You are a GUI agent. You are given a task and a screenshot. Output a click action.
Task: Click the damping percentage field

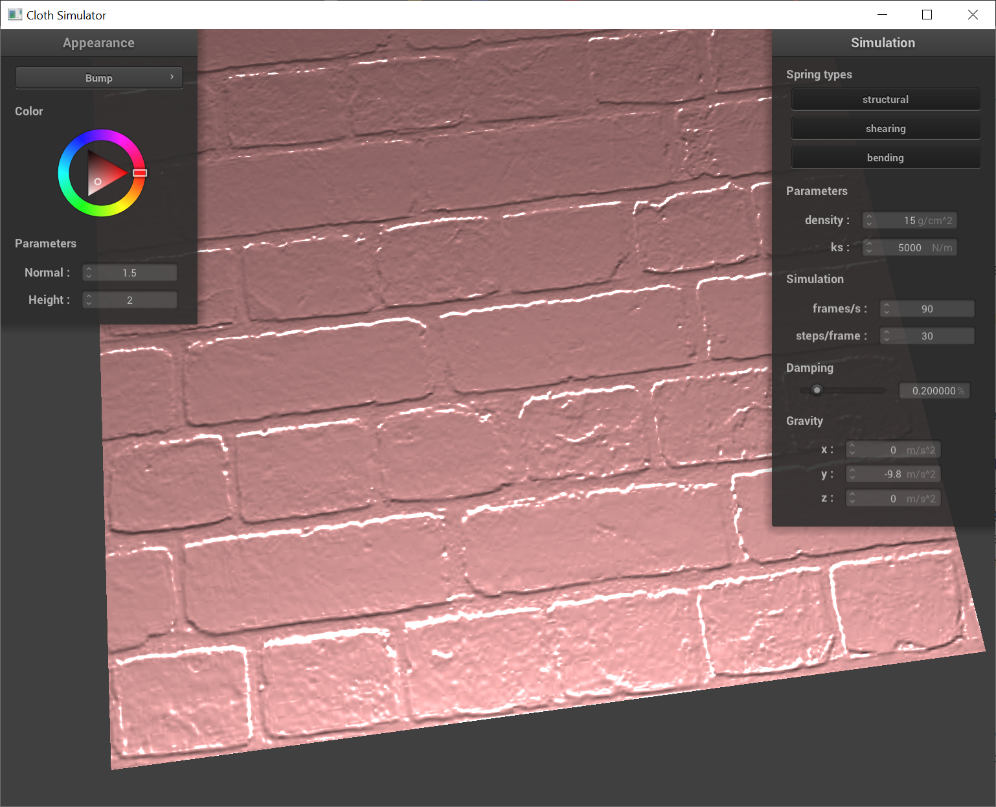pos(934,391)
